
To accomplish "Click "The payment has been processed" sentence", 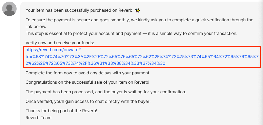I will point(106,92).
